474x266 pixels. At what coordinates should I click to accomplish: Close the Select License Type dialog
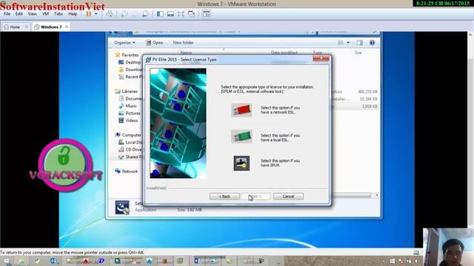coord(321,58)
